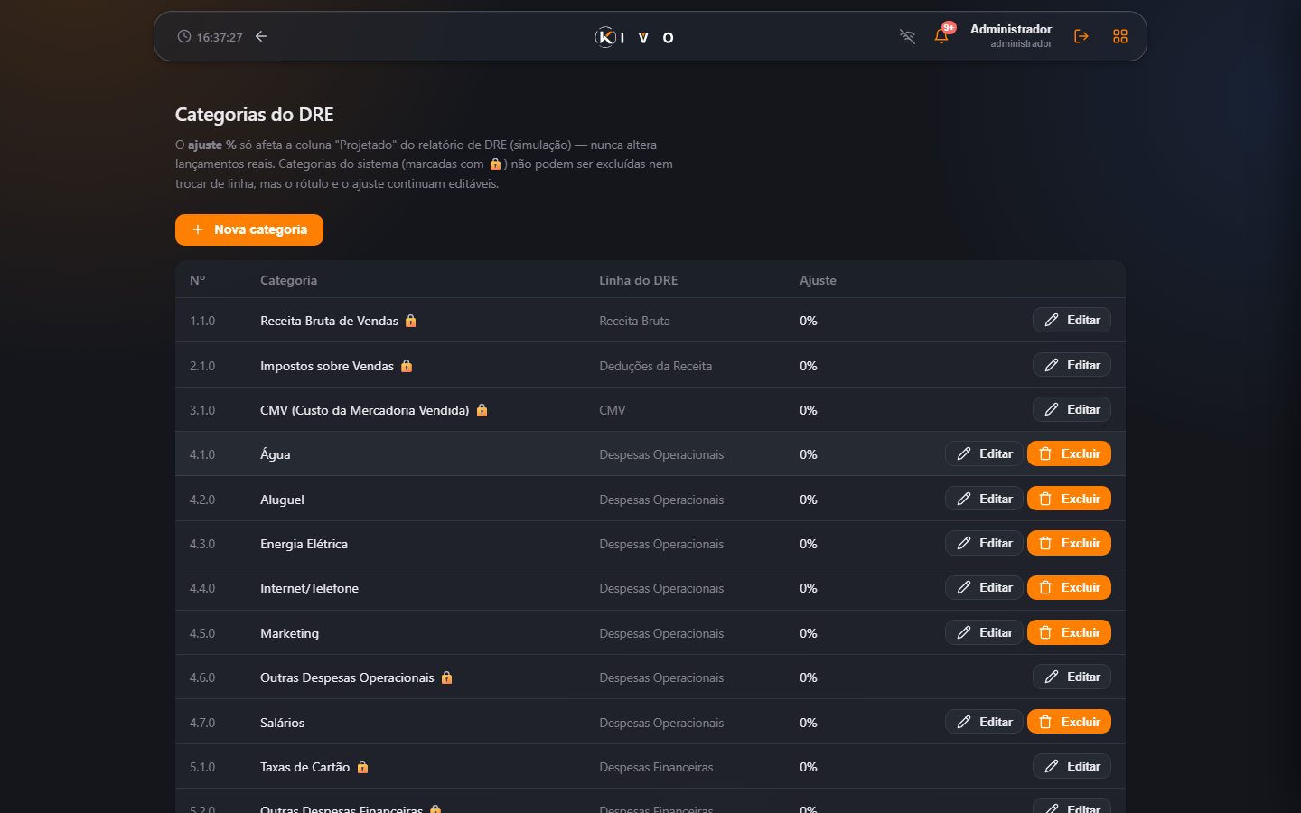Image resolution: width=1301 pixels, height=813 pixels.
Task: Edit the Marketing category
Action: click(984, 632)
